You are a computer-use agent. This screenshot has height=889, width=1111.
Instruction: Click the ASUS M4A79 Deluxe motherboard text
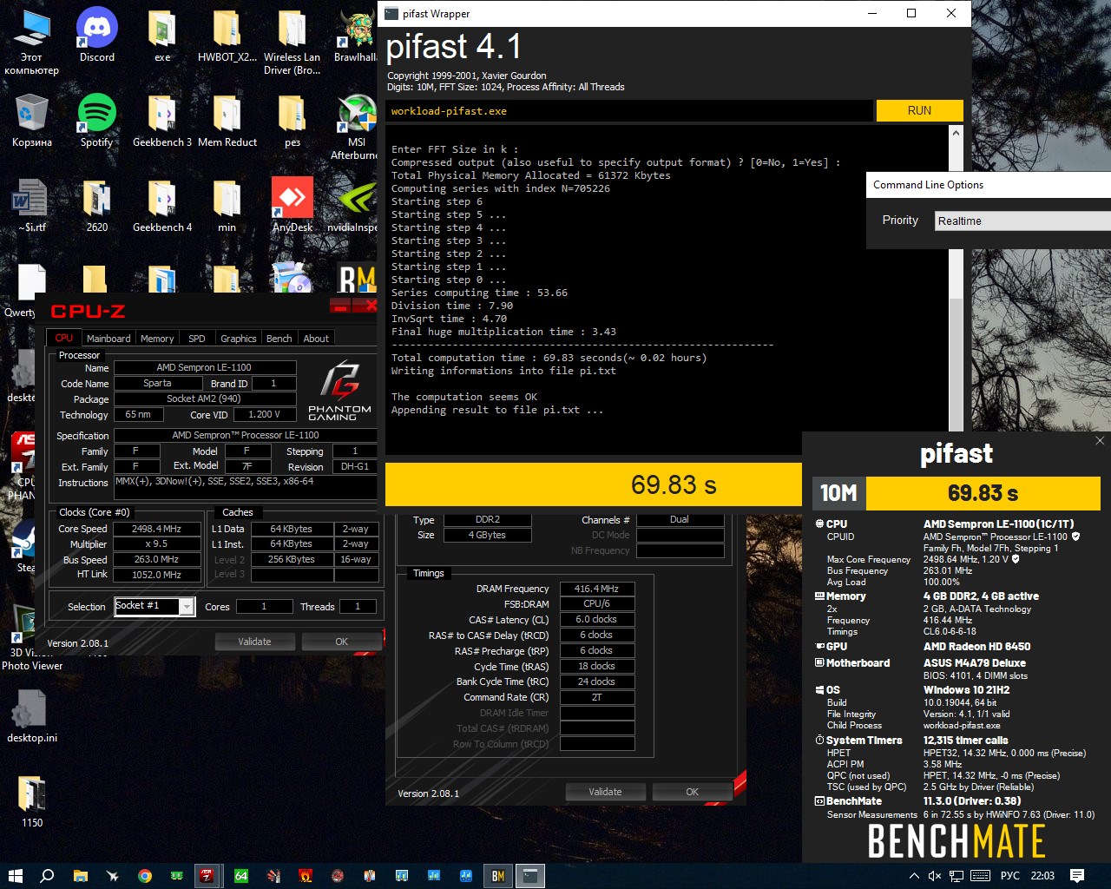975,662
